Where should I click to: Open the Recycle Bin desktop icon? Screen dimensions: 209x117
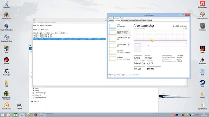pyautogui.click(x=7, y=4)
